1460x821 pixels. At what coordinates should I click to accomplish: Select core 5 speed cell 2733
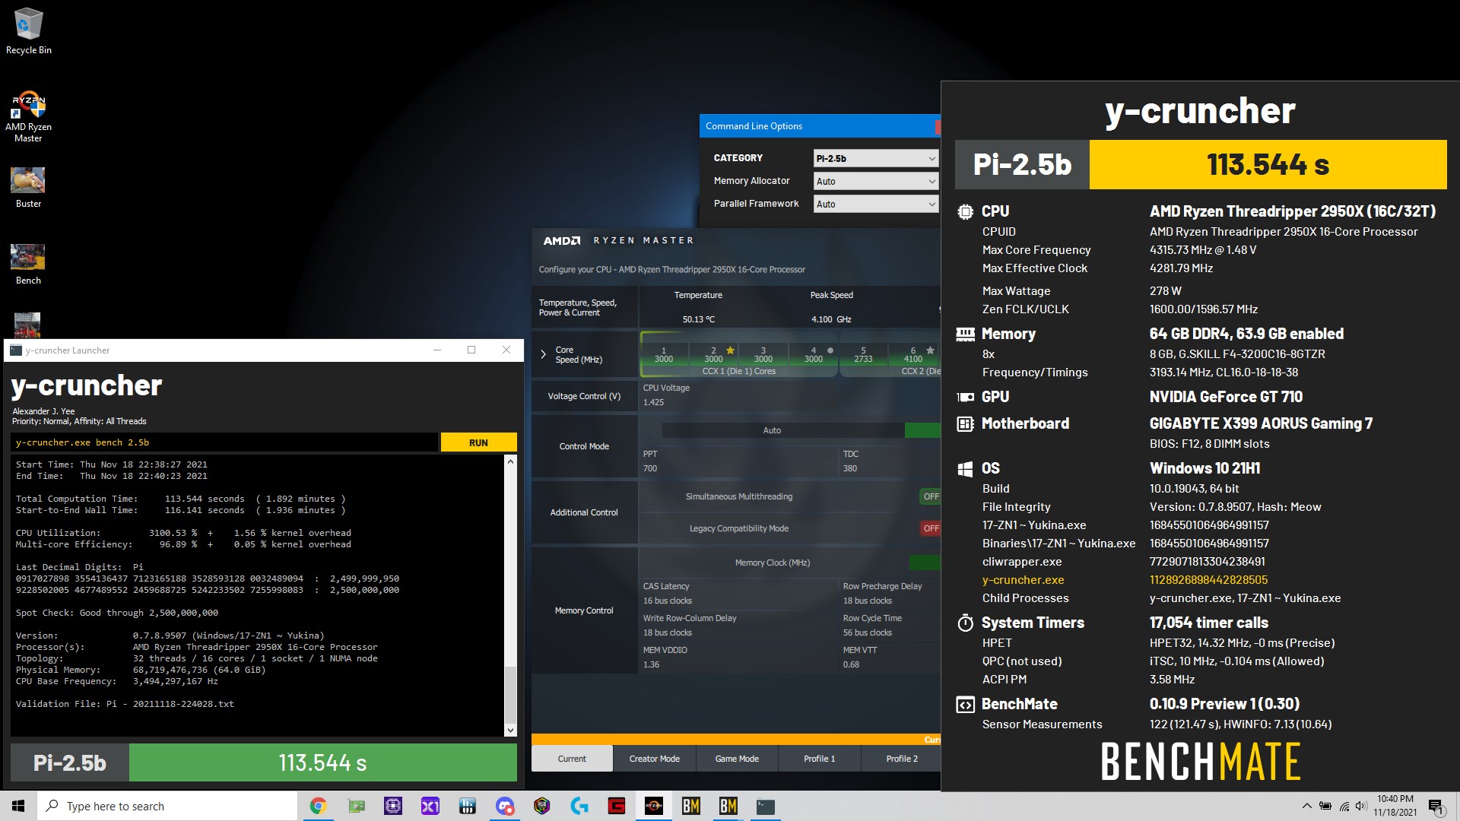[x=863, y=355]
